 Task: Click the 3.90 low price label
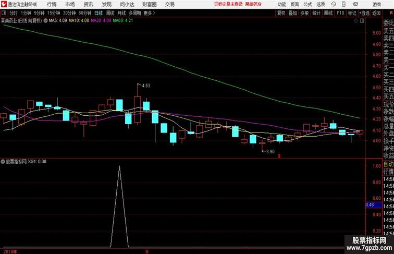pyautogui.click(x=270, y=152)
